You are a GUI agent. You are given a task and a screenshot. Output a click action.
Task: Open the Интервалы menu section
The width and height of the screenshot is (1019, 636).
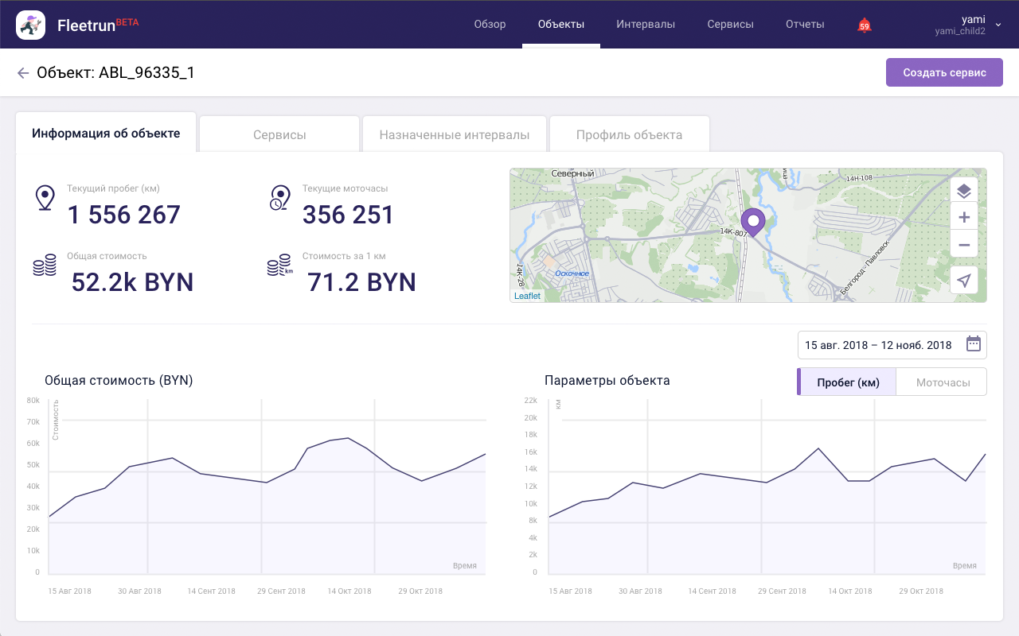646,25
